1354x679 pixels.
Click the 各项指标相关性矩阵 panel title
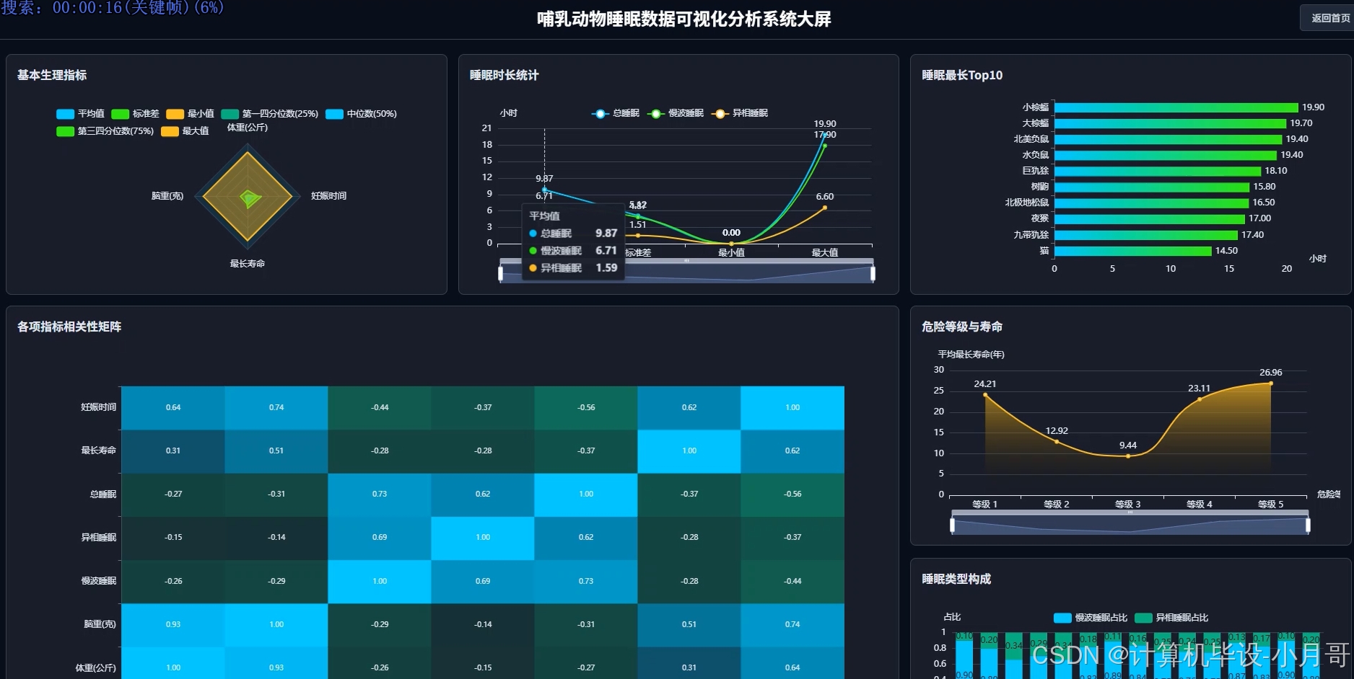tap(69, 327)
